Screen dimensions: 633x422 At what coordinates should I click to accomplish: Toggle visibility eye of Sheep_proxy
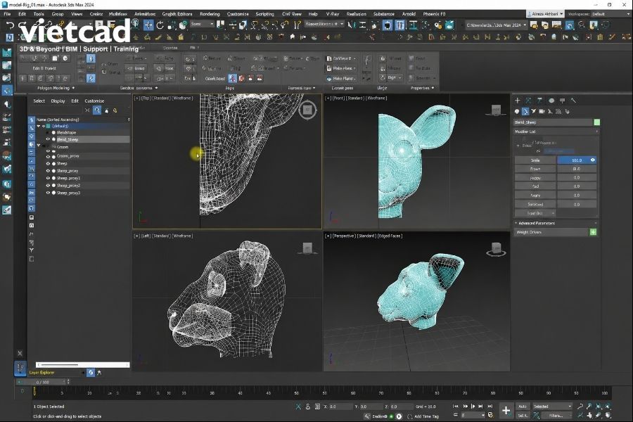point(48,171)
